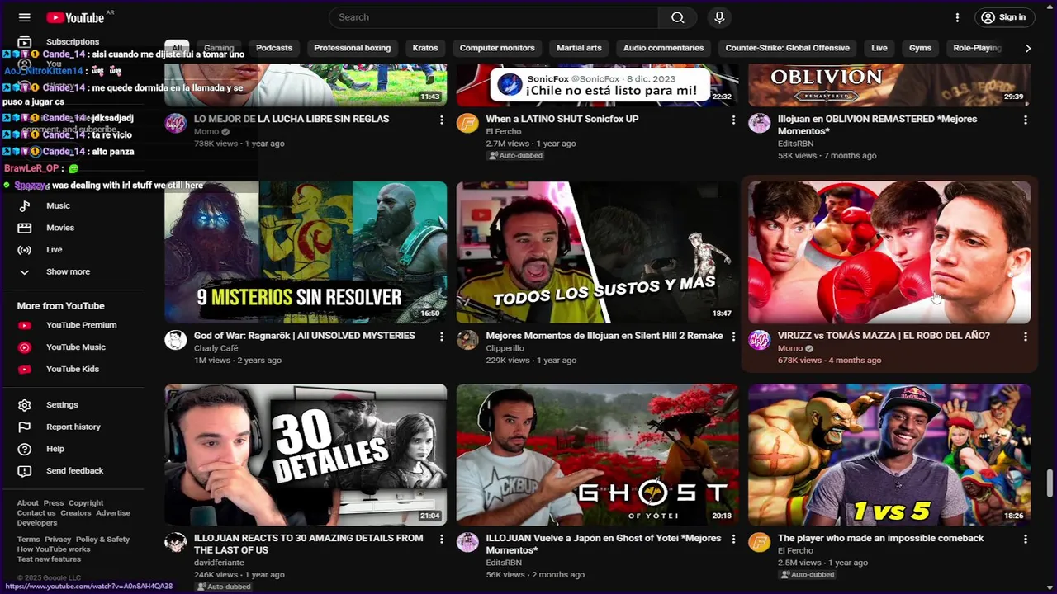Open YouTube Kids

pyautogui.click(x=73, y=369)
